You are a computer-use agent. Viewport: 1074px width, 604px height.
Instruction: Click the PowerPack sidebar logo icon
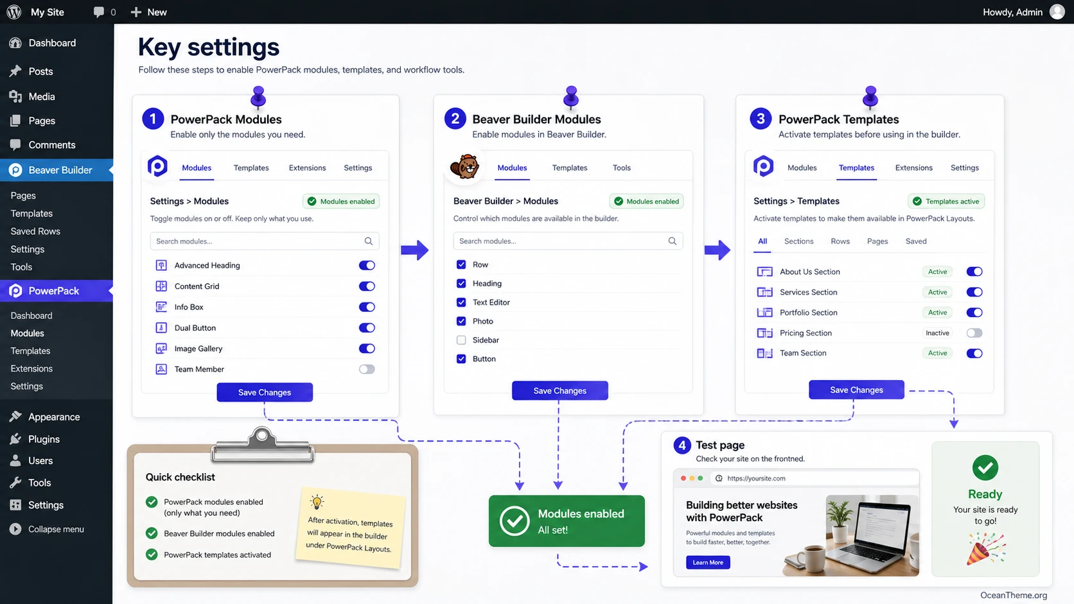click(15, 291)
